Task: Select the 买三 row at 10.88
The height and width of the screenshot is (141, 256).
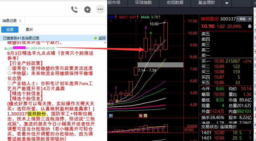Action: pyautogui.click(x=227, y=72)
